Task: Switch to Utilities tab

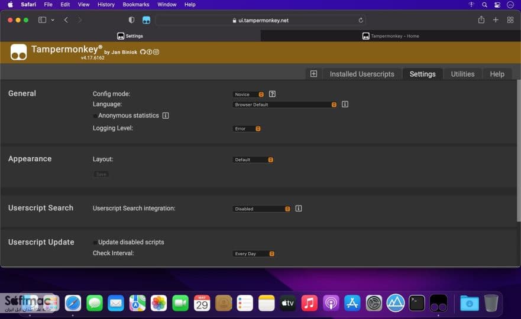Action: 462,74
